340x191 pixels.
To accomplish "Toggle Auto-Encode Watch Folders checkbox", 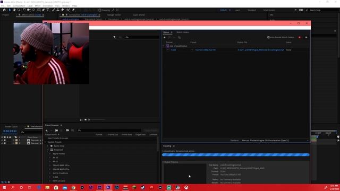I will coord(268,38).
